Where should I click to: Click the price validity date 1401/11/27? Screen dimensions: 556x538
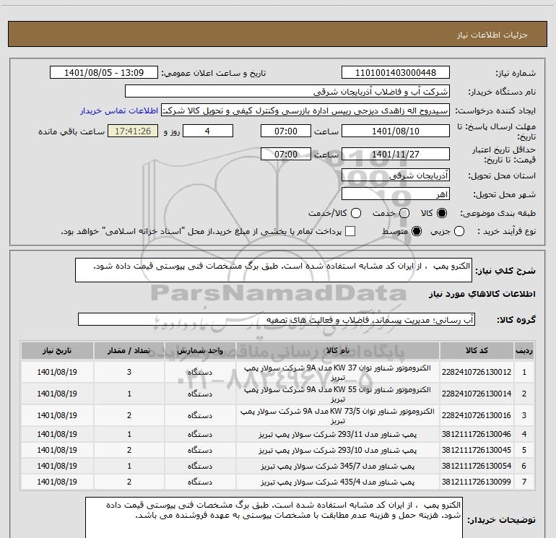(396, 154)
